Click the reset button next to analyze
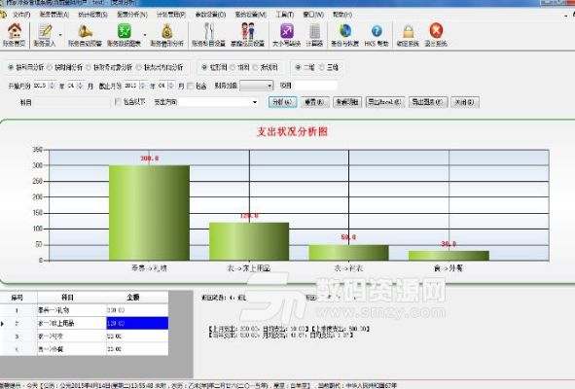The image size is (575, 389). (314, 102)
